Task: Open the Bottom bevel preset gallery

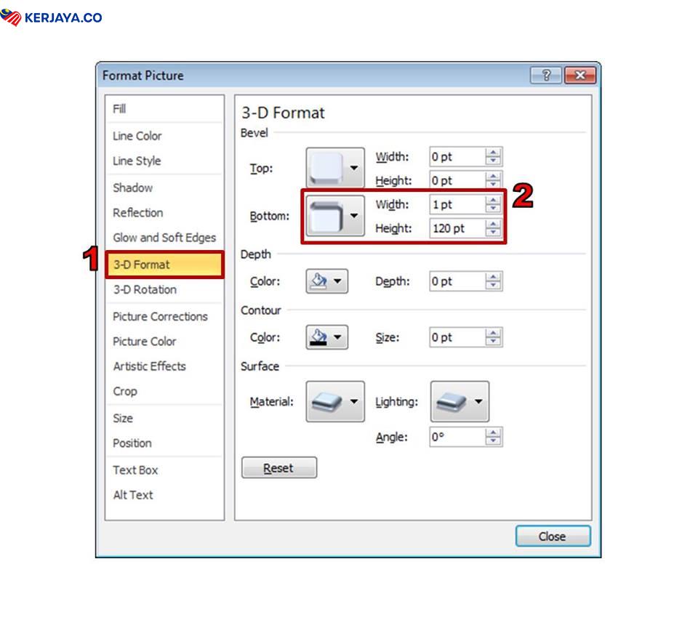Action: (x=335, y=216)
